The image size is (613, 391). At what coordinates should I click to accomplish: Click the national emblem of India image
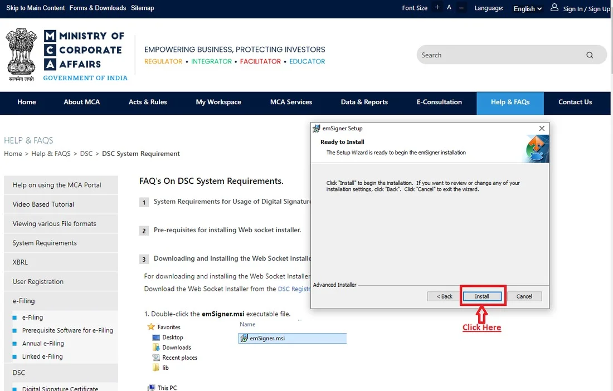tap(21, 54)
